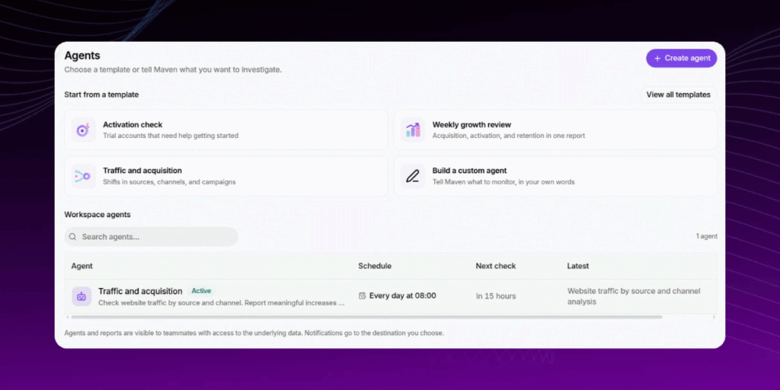Click the plus icon on Create agent
Viewport: 780px width, 390px height.
pos(657,58)
